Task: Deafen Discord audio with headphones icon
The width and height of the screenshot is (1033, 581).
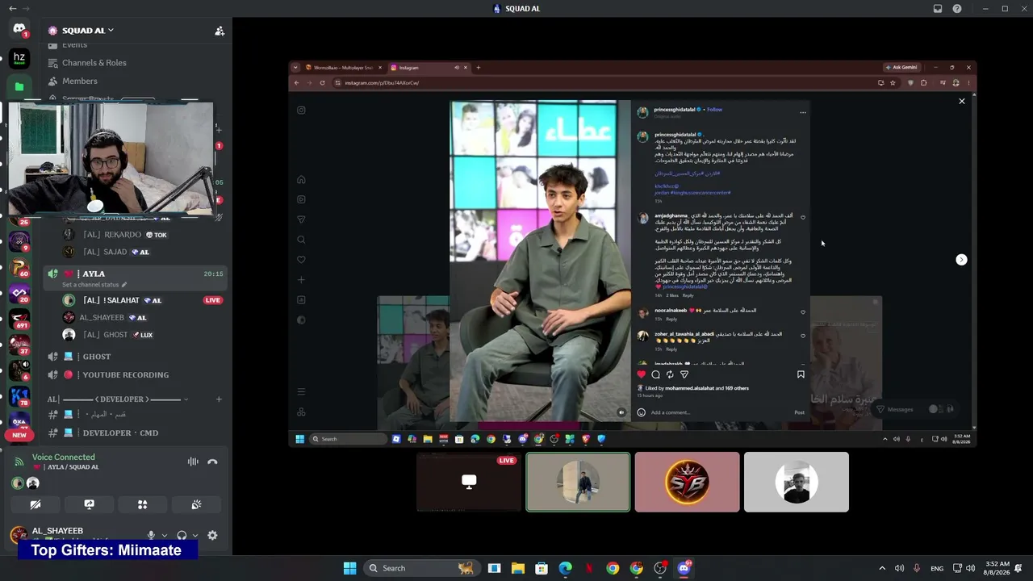Action: point(182,535)
